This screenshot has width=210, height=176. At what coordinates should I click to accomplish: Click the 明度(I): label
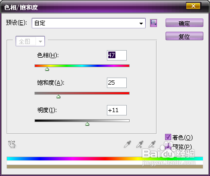pos(47,110)
